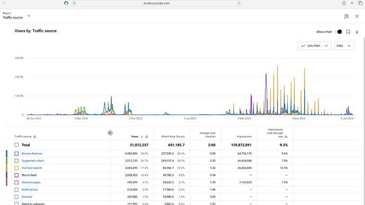
Task: Open a new browser tab
Action: (x=352, y=3)
